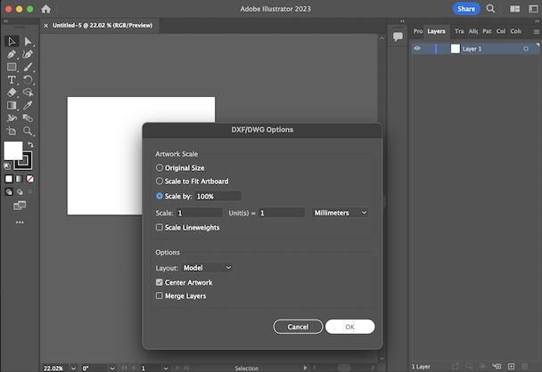
Task: Open the Switch Workspace icon
Action: click(533, 9)
